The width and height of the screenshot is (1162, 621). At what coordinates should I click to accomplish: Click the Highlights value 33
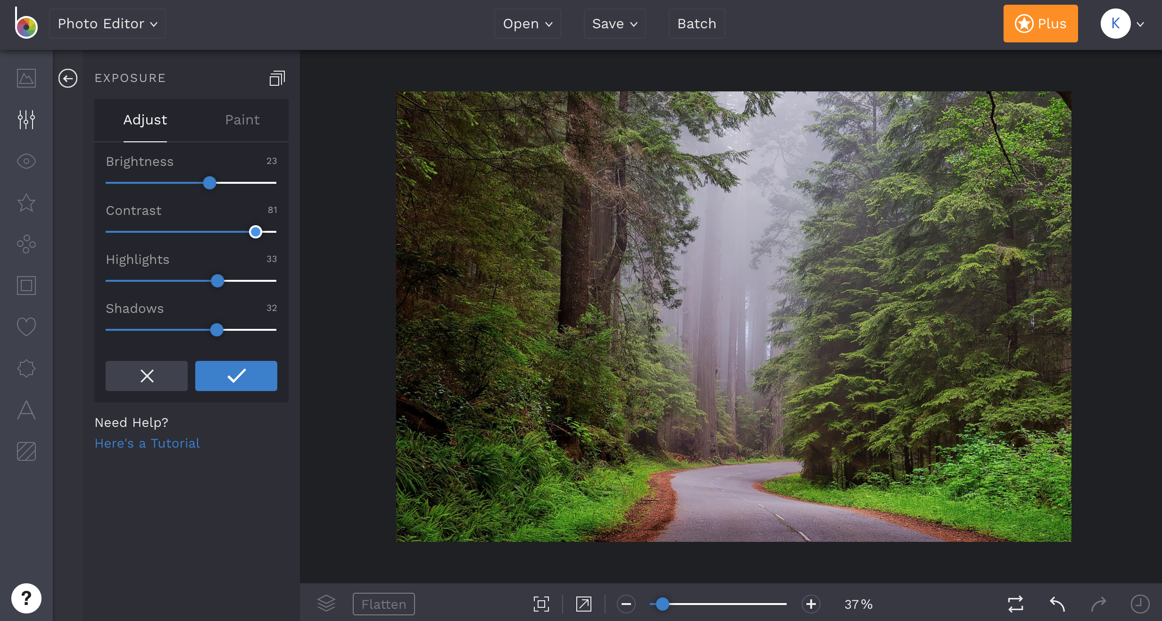coord(272,259)
